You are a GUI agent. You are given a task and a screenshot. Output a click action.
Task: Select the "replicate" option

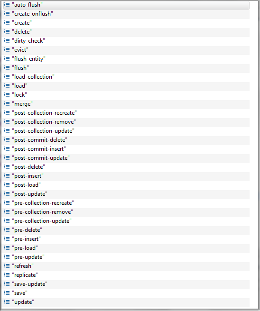tap(126, 275)
